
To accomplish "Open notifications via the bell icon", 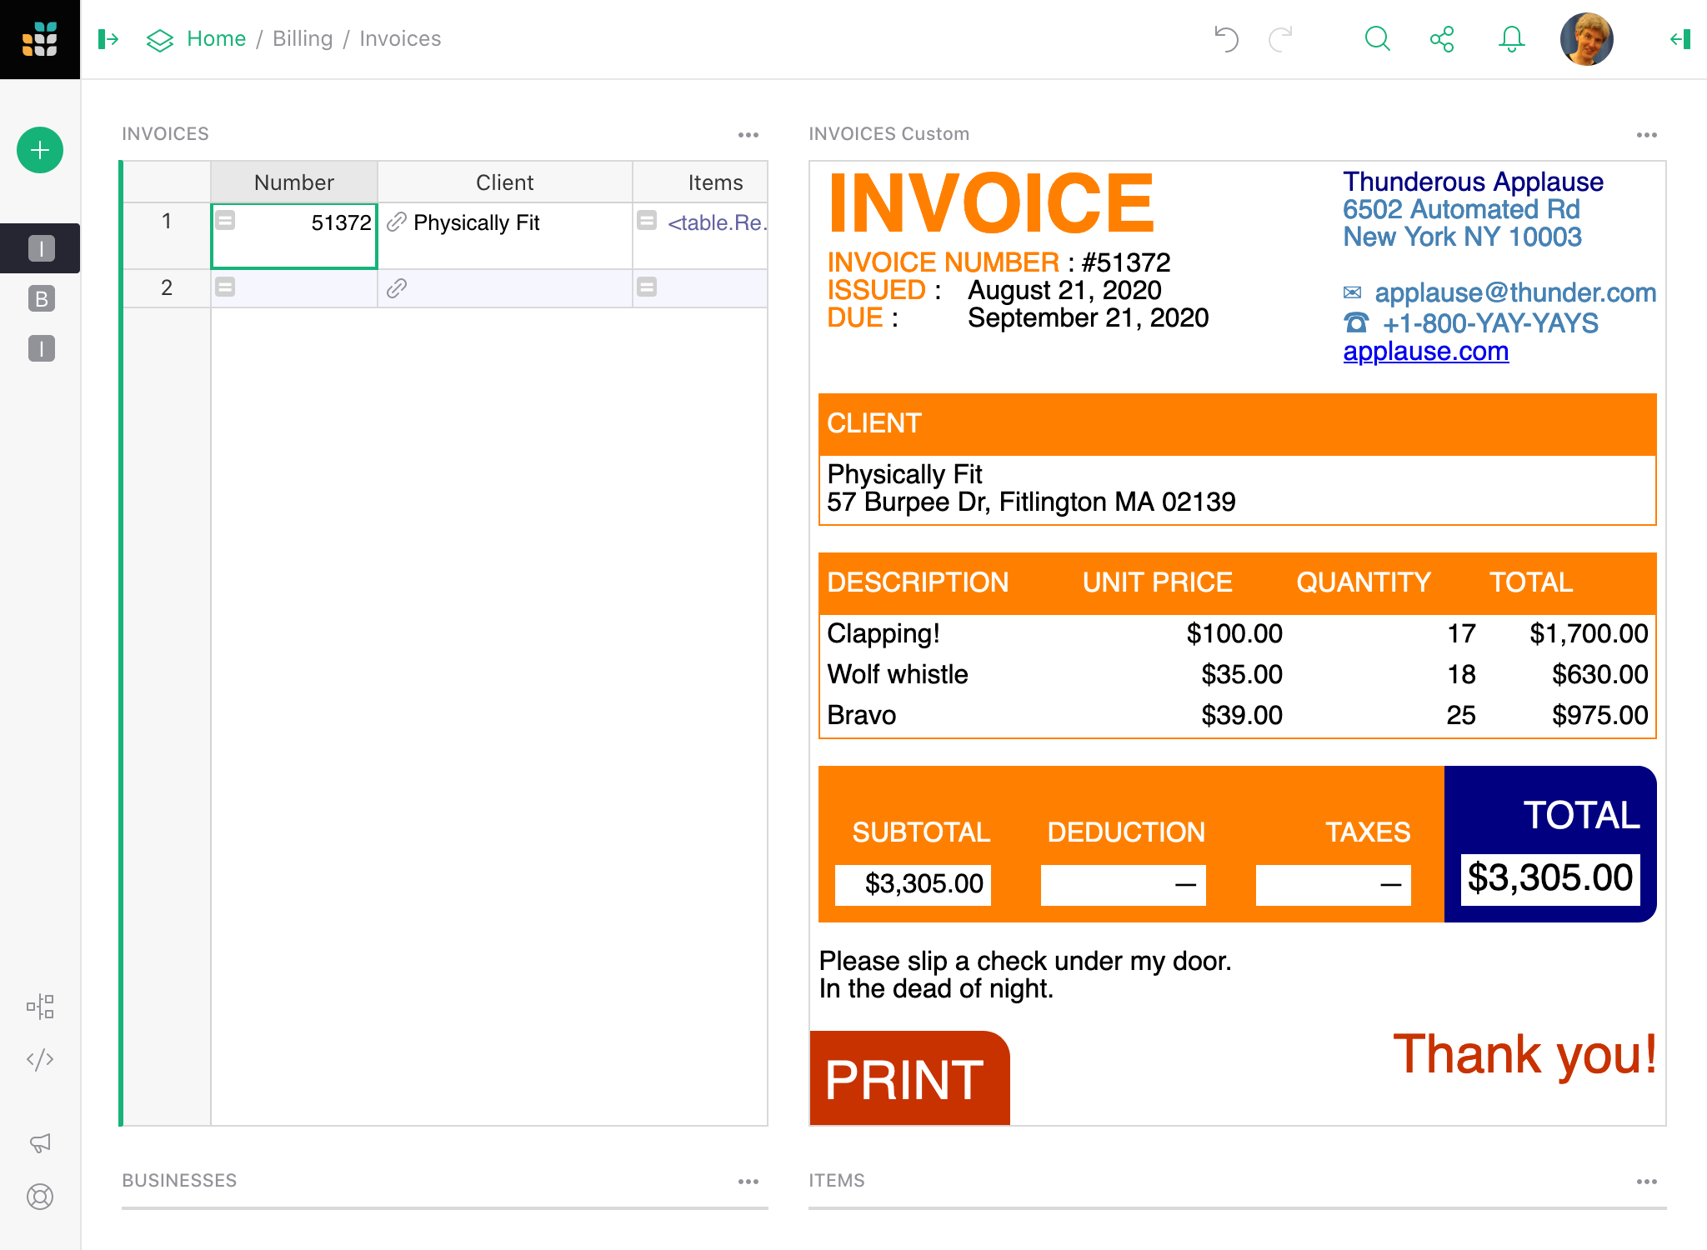I will pyautogui.click(x=1511, y=38).
